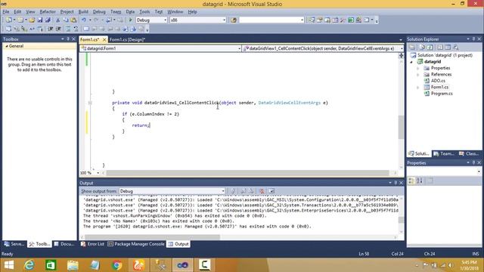Screen dimensions: 484x272
Task: Collapse the General group in Toolbox
Action: [x=7, y=46]
